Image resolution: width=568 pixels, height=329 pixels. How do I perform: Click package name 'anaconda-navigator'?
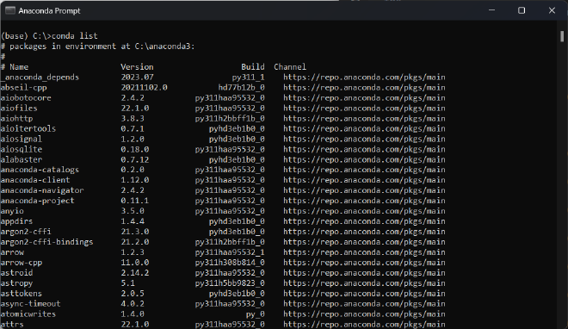(x=42, y=190)
